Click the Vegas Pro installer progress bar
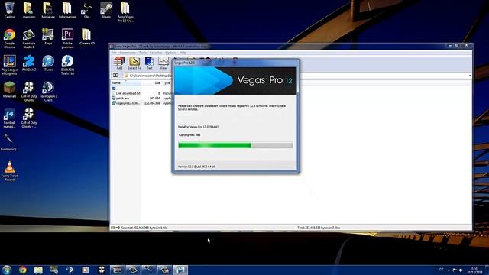 coord(235,145)
